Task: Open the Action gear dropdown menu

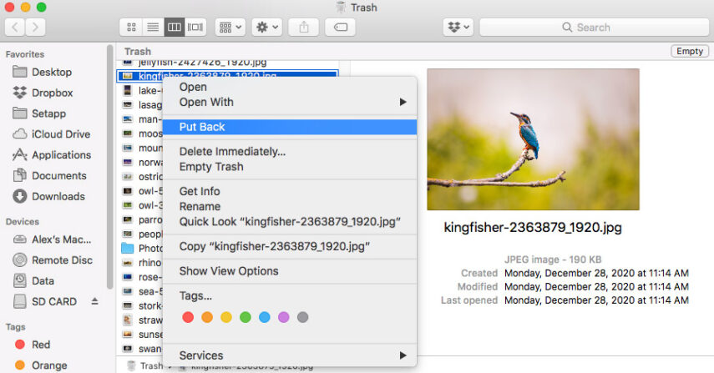Action: (x=267, y=28)
